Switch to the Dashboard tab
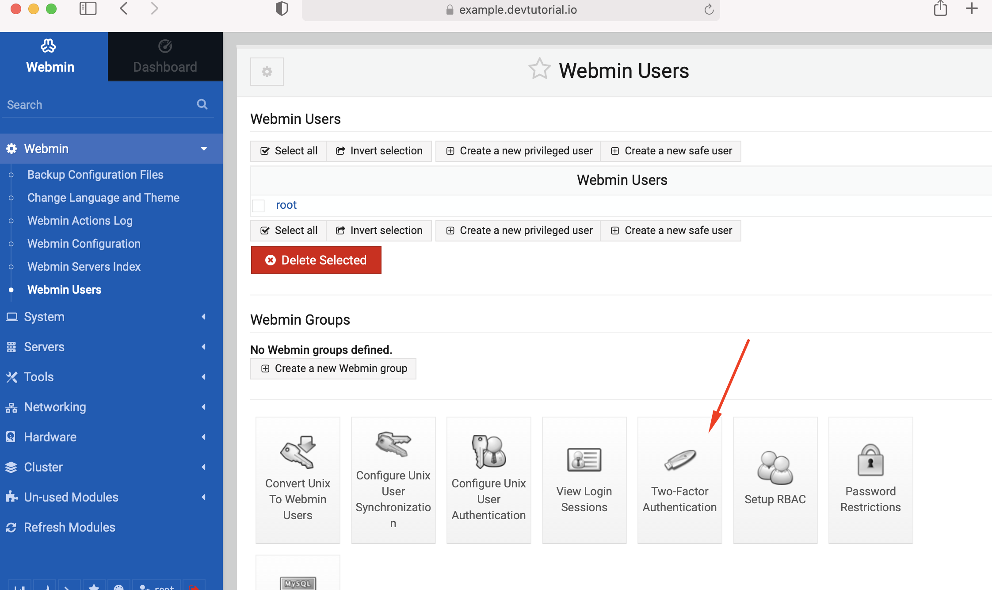 pos(165,57)
